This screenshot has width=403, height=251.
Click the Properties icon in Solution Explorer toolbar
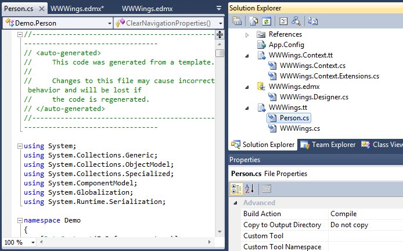point(237,21)
